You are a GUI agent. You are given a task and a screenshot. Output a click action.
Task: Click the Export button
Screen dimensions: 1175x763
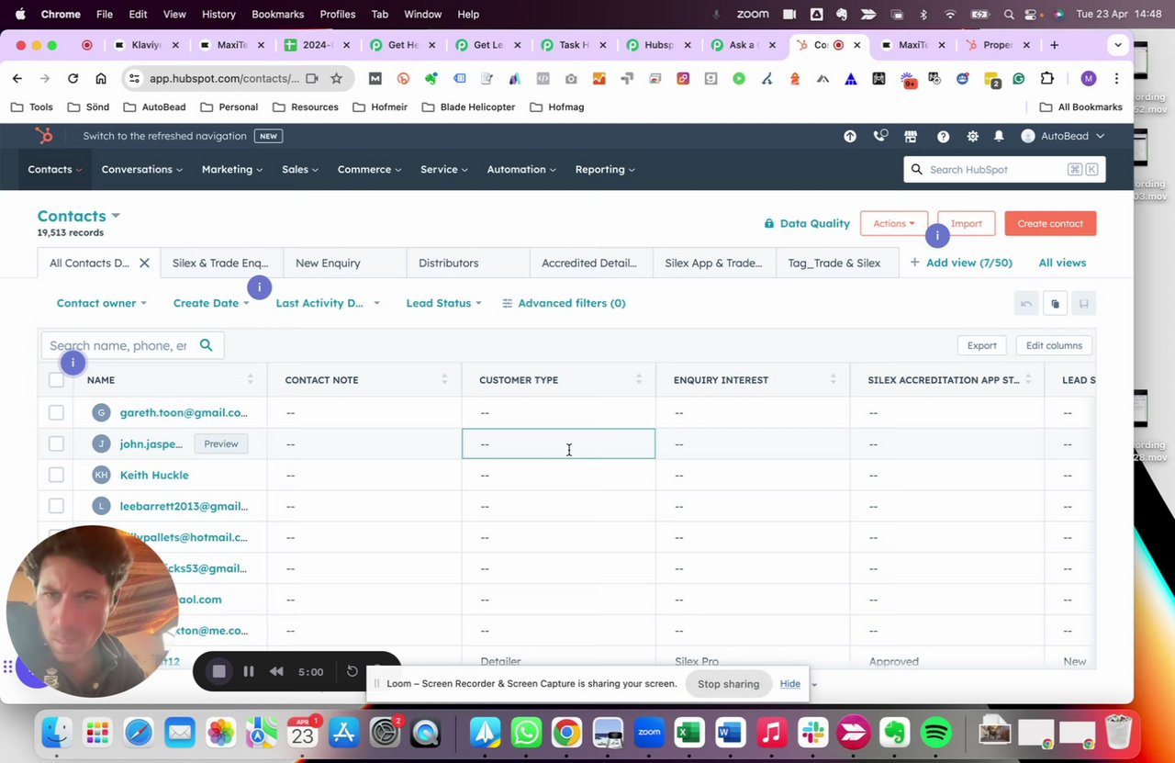tap(981, 345)
